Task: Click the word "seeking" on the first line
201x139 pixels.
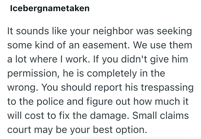Action: 174,31
